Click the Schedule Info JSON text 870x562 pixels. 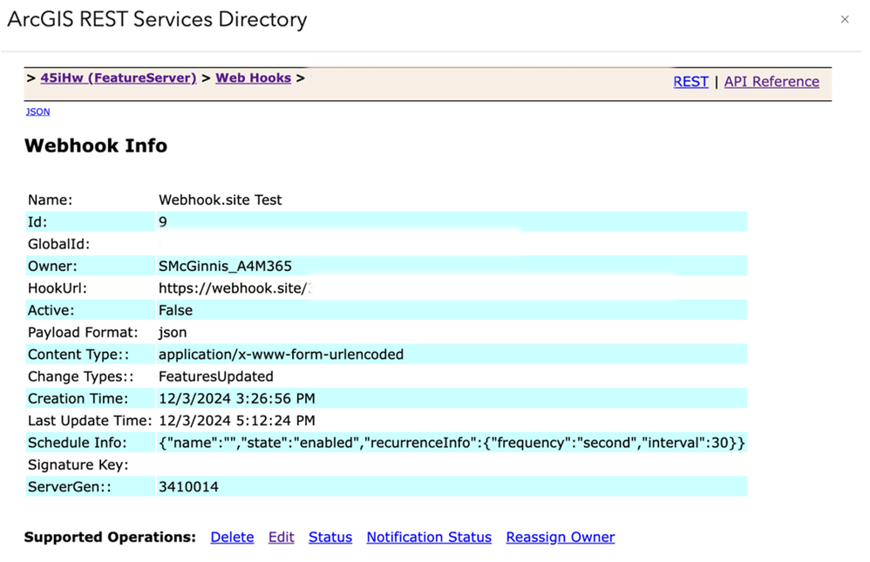coord(452,443)
